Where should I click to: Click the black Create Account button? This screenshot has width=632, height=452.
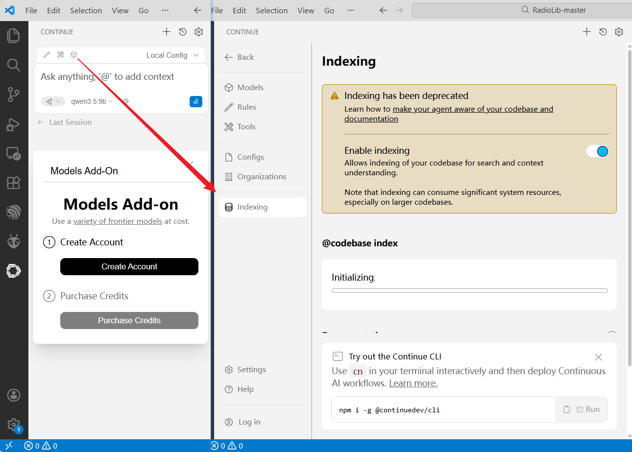(129, 267)
